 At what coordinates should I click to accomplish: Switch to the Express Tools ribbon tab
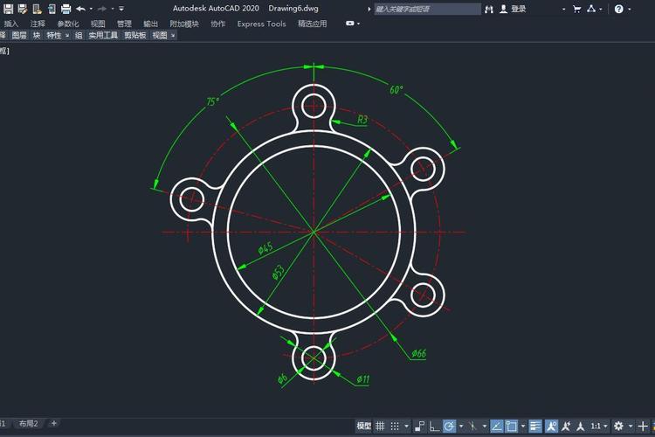pos(261,24)
